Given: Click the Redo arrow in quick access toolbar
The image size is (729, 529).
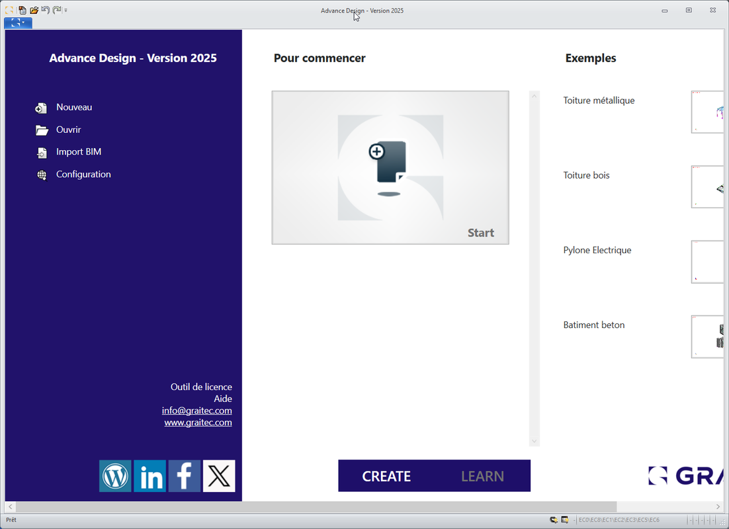Looking at the screenshot, I should [x=57, y=10].
